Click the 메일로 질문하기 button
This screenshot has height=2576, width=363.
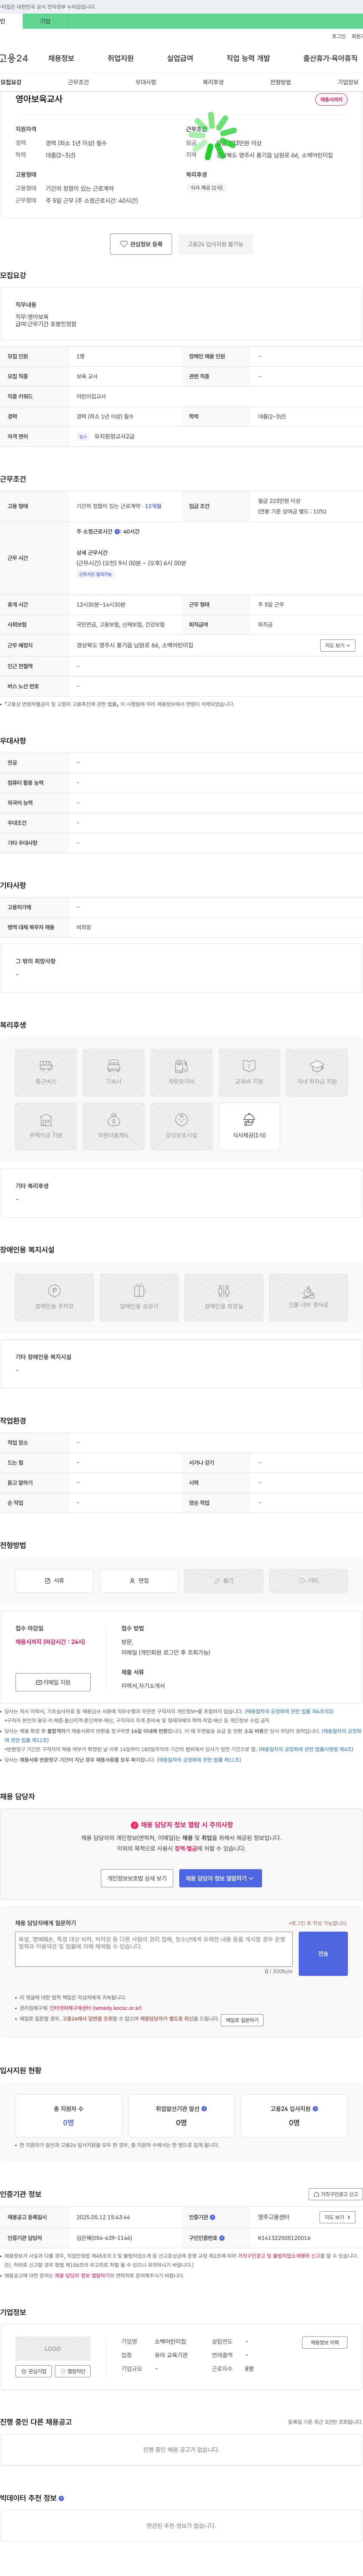242,2020
